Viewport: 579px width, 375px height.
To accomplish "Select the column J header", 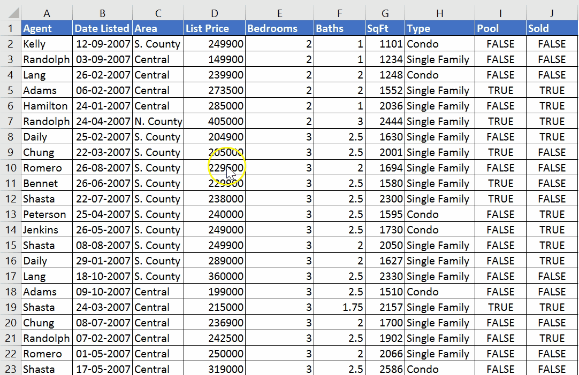I will tap(552, 13).
